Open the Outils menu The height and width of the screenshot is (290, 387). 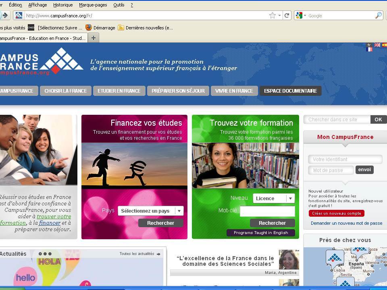click(119, 5)
